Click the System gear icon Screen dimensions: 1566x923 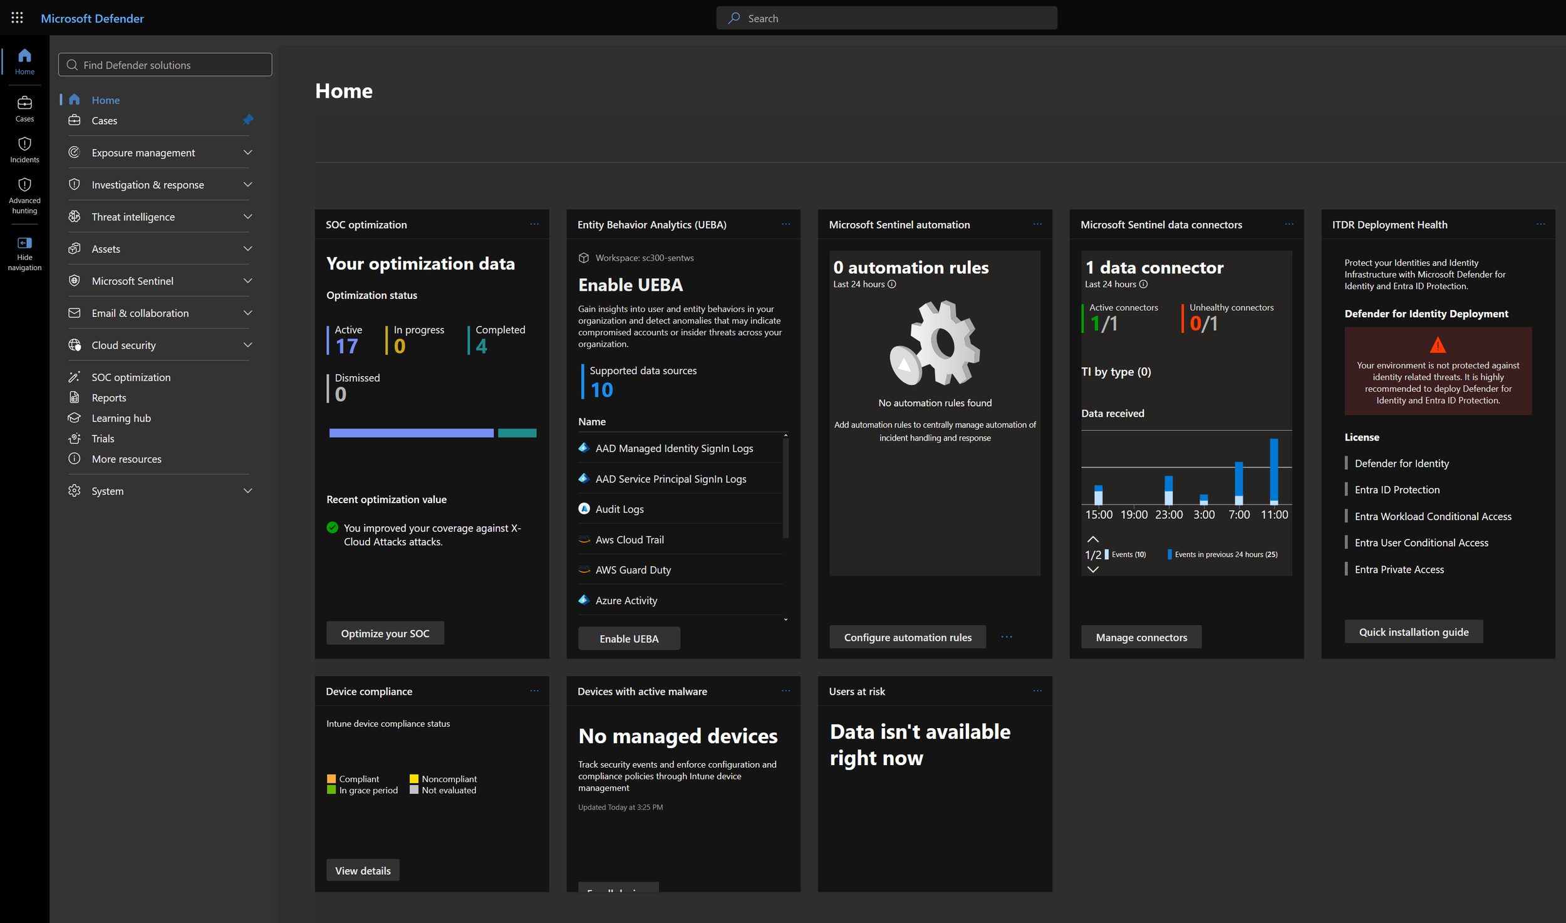pos(75,491)
